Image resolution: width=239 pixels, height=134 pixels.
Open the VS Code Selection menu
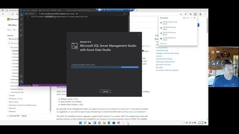tap(34, 10)
